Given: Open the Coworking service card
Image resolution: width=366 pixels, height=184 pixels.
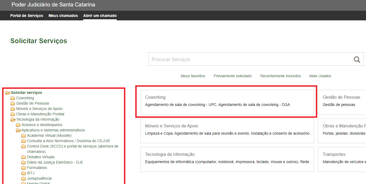Looking at the screenshot, I should [x=227, y=102].
